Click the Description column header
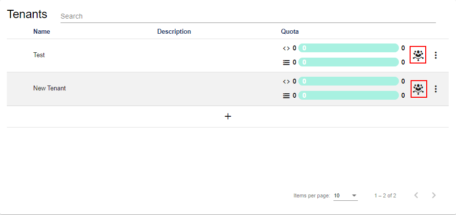The width and height of the screenshot is (456, 215). coord(174,32)
